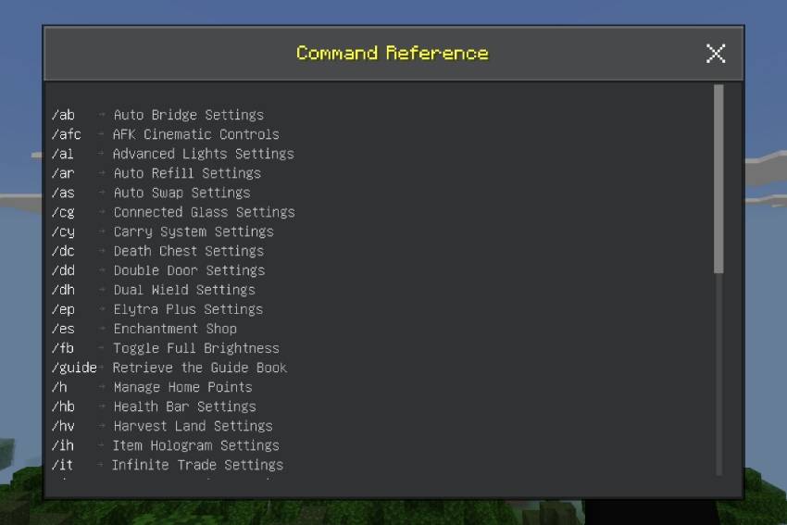Viewport: 787px width, 525px height.
Task: Select the /afc AFK Cinematic Controls line
Action: 165,134
